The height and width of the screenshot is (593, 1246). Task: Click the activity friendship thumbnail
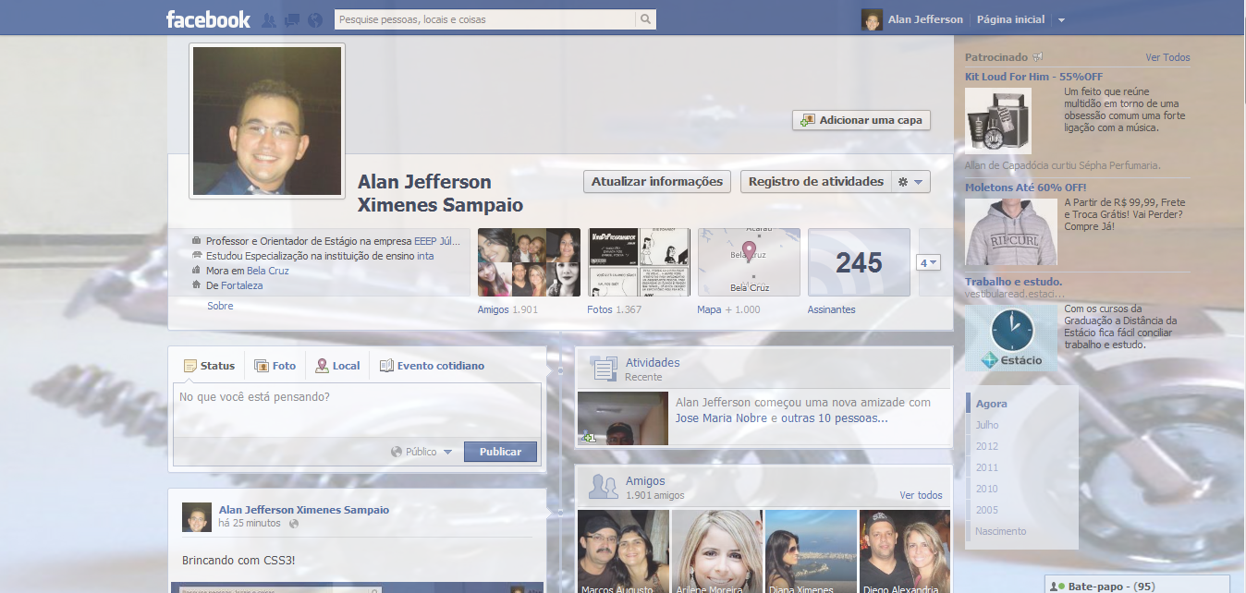623,418
